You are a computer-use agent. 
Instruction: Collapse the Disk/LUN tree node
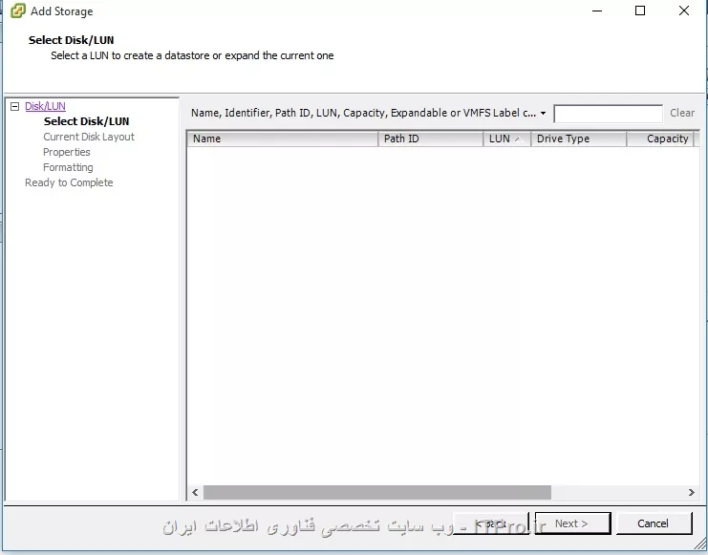click(x=15, y=107)
